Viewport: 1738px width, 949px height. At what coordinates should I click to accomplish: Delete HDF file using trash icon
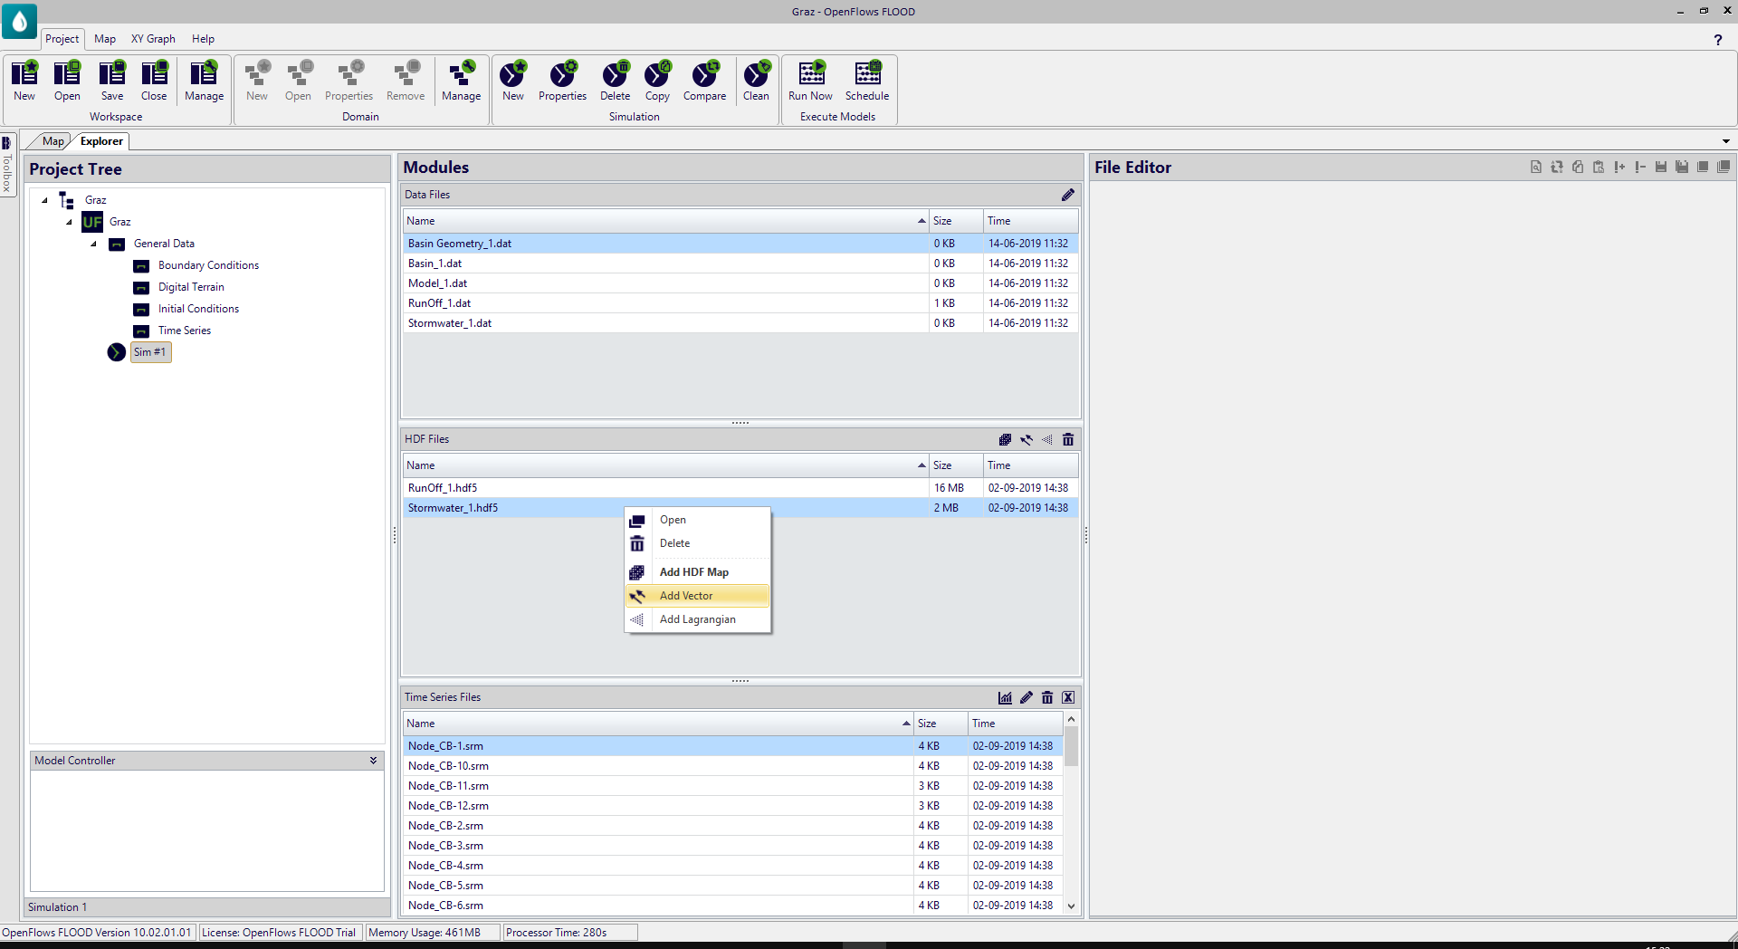click(1068, 439)
